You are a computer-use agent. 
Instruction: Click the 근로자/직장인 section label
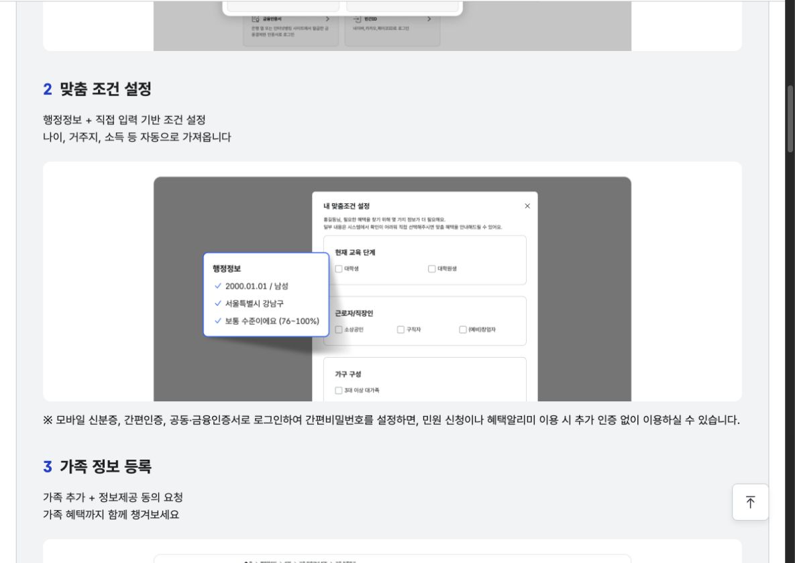(x=354, y=313)
